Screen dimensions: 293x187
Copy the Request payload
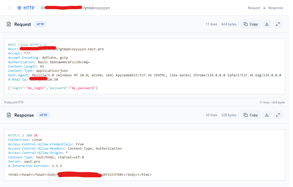[x=250, y=24]
